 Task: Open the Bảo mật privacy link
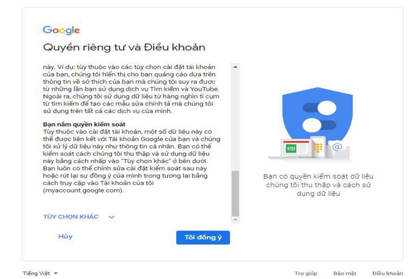pyautogui.click(x=345, y=273)
